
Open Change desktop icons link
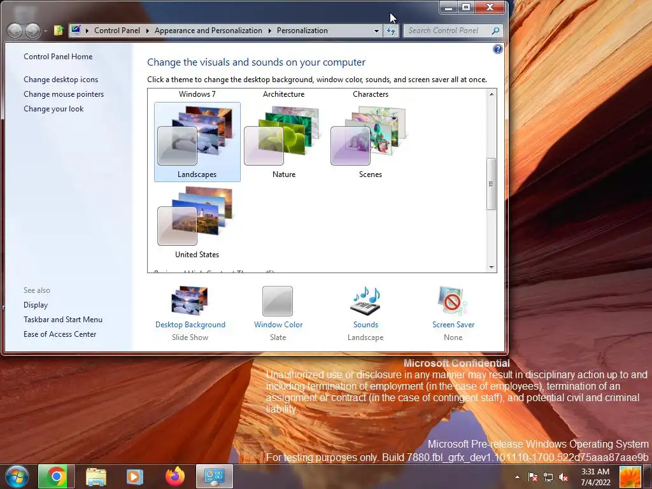click(x=60, y=80)
